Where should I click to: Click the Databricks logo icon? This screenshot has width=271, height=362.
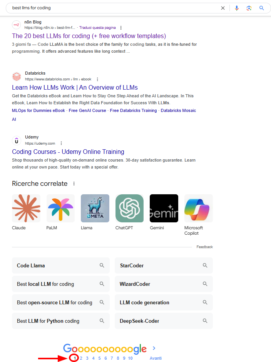point(16,76)
